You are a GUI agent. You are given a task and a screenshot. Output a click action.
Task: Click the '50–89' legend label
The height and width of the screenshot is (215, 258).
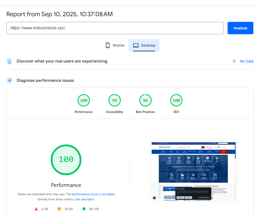pos(68,209)
